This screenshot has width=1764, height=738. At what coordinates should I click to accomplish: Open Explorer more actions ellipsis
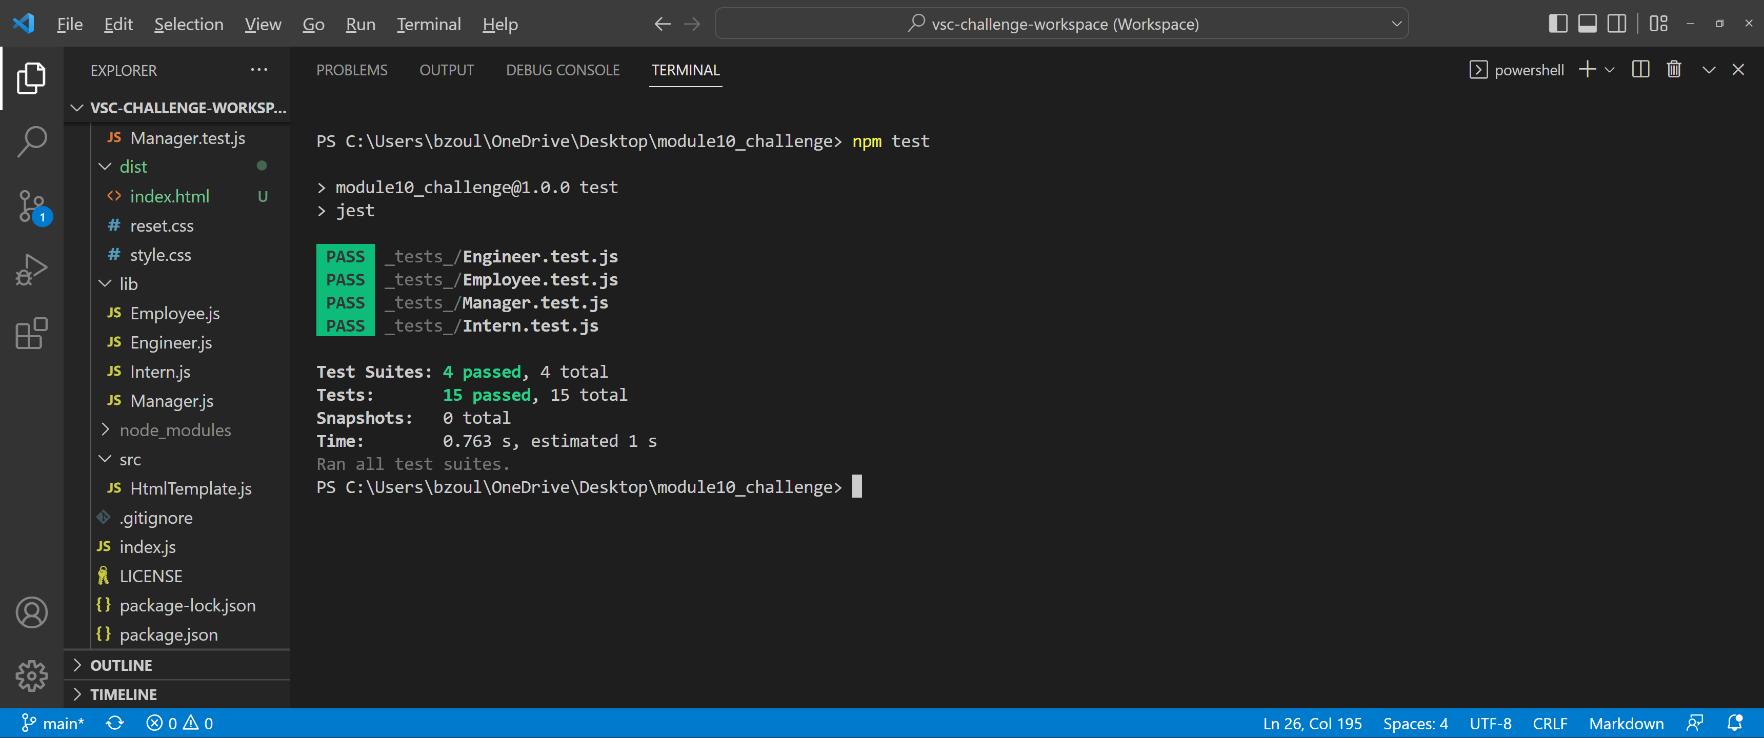259,70
